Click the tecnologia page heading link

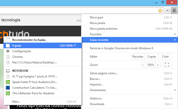point(11,20)
